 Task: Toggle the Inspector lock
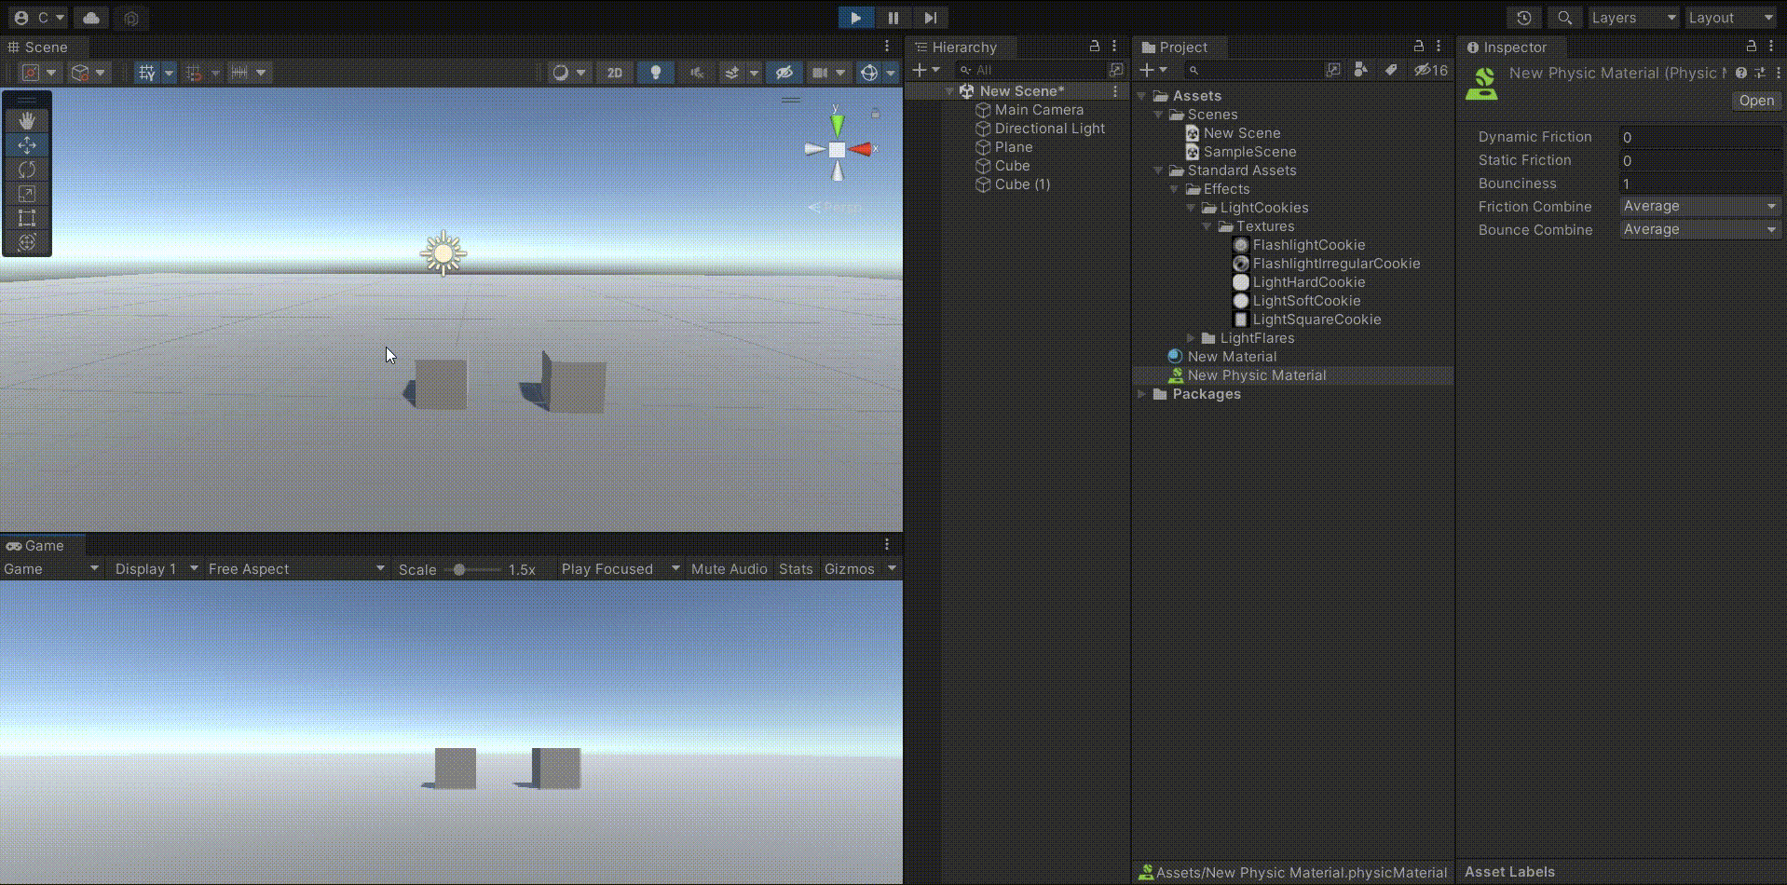point(1751,47)
